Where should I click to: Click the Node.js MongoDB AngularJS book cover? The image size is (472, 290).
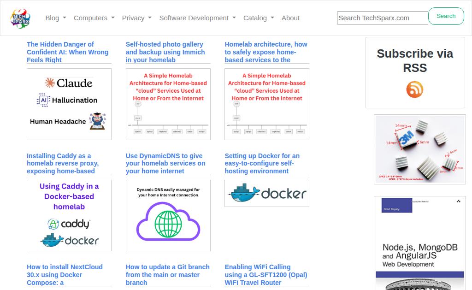pos(419,243)
